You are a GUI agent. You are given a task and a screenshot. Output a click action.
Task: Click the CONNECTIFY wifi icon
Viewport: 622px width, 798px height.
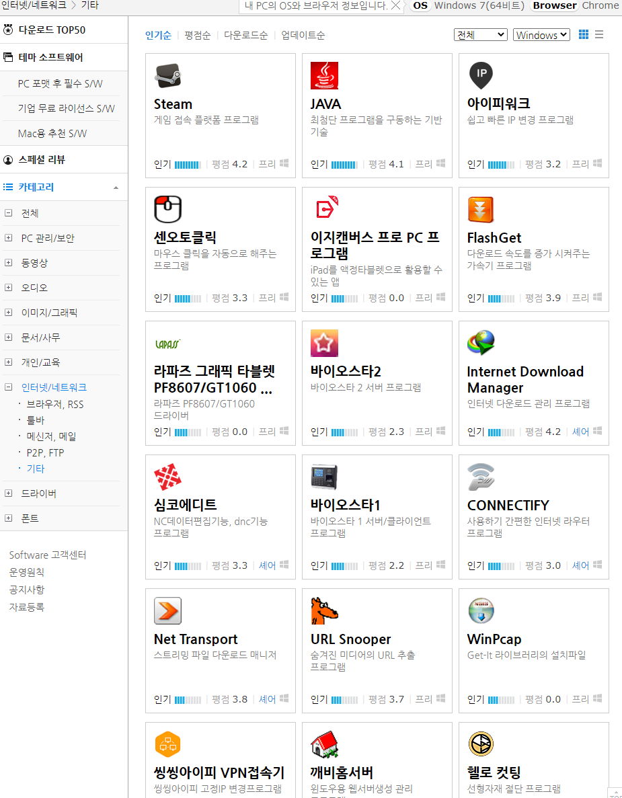point(481,477)
